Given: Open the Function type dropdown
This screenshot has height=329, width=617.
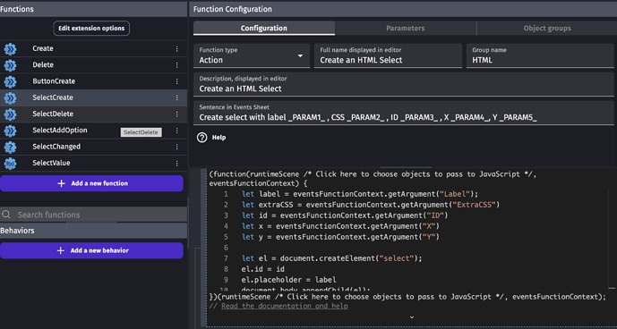Looking at the screenshot, I should pyautogui.click(x=252, y=55).
